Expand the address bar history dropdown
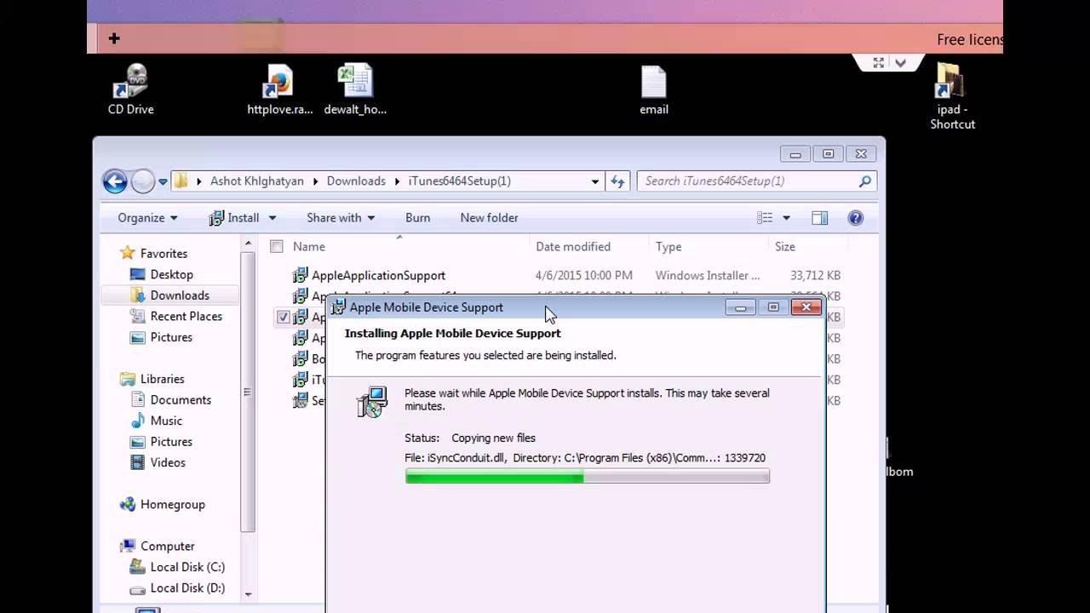The image size is (1090, 613). [x=595, y=180]
